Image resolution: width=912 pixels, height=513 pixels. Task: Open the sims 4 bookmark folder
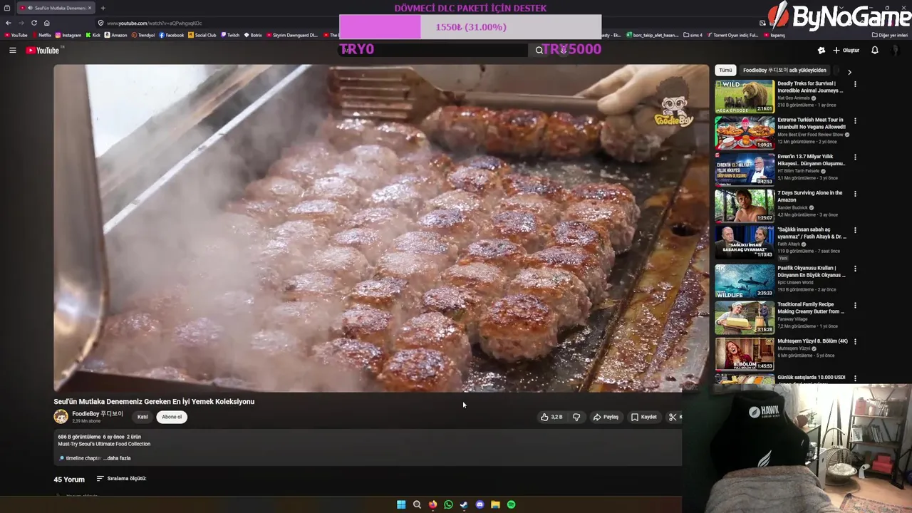coord(693,35)
